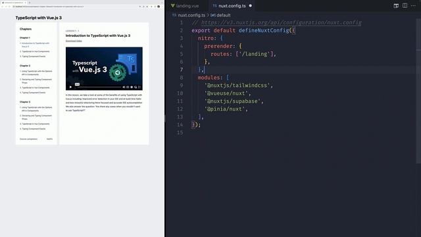
Task: Click the '/landing' route string
Action: (x=255, y=54)
